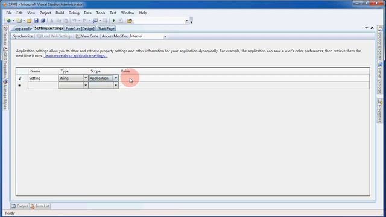Open the Tools menu
The image size is (386, 217).
[x=101, y=13]
